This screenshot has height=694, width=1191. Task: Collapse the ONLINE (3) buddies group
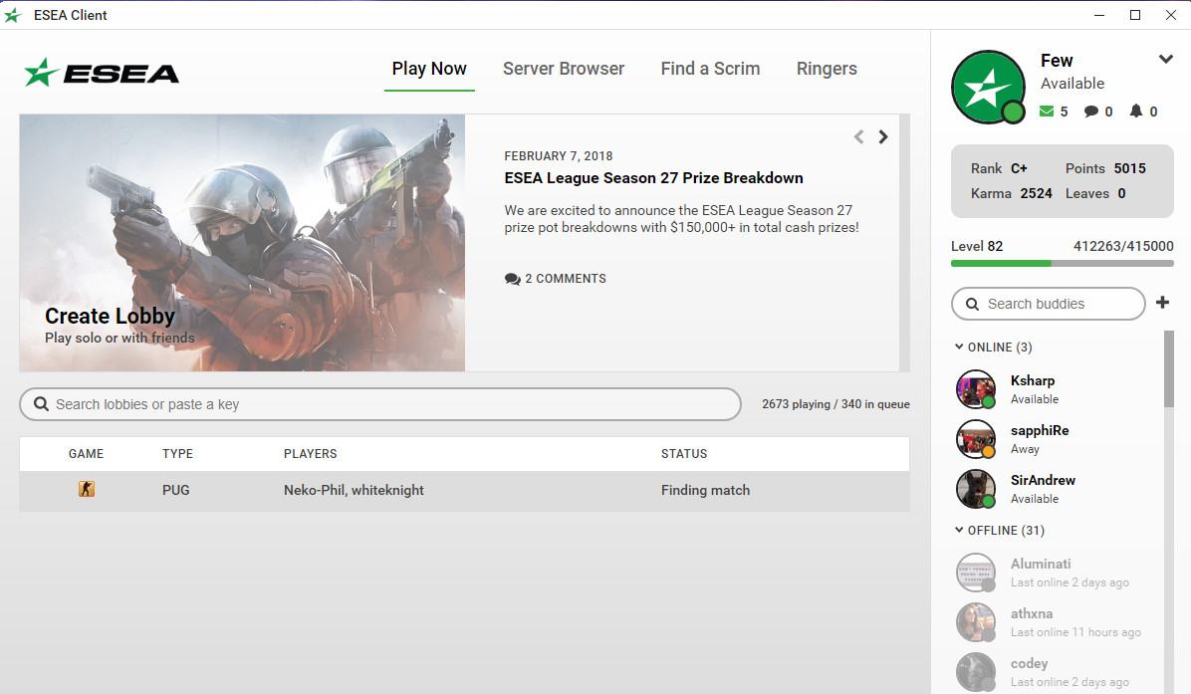tap(959, 347)
